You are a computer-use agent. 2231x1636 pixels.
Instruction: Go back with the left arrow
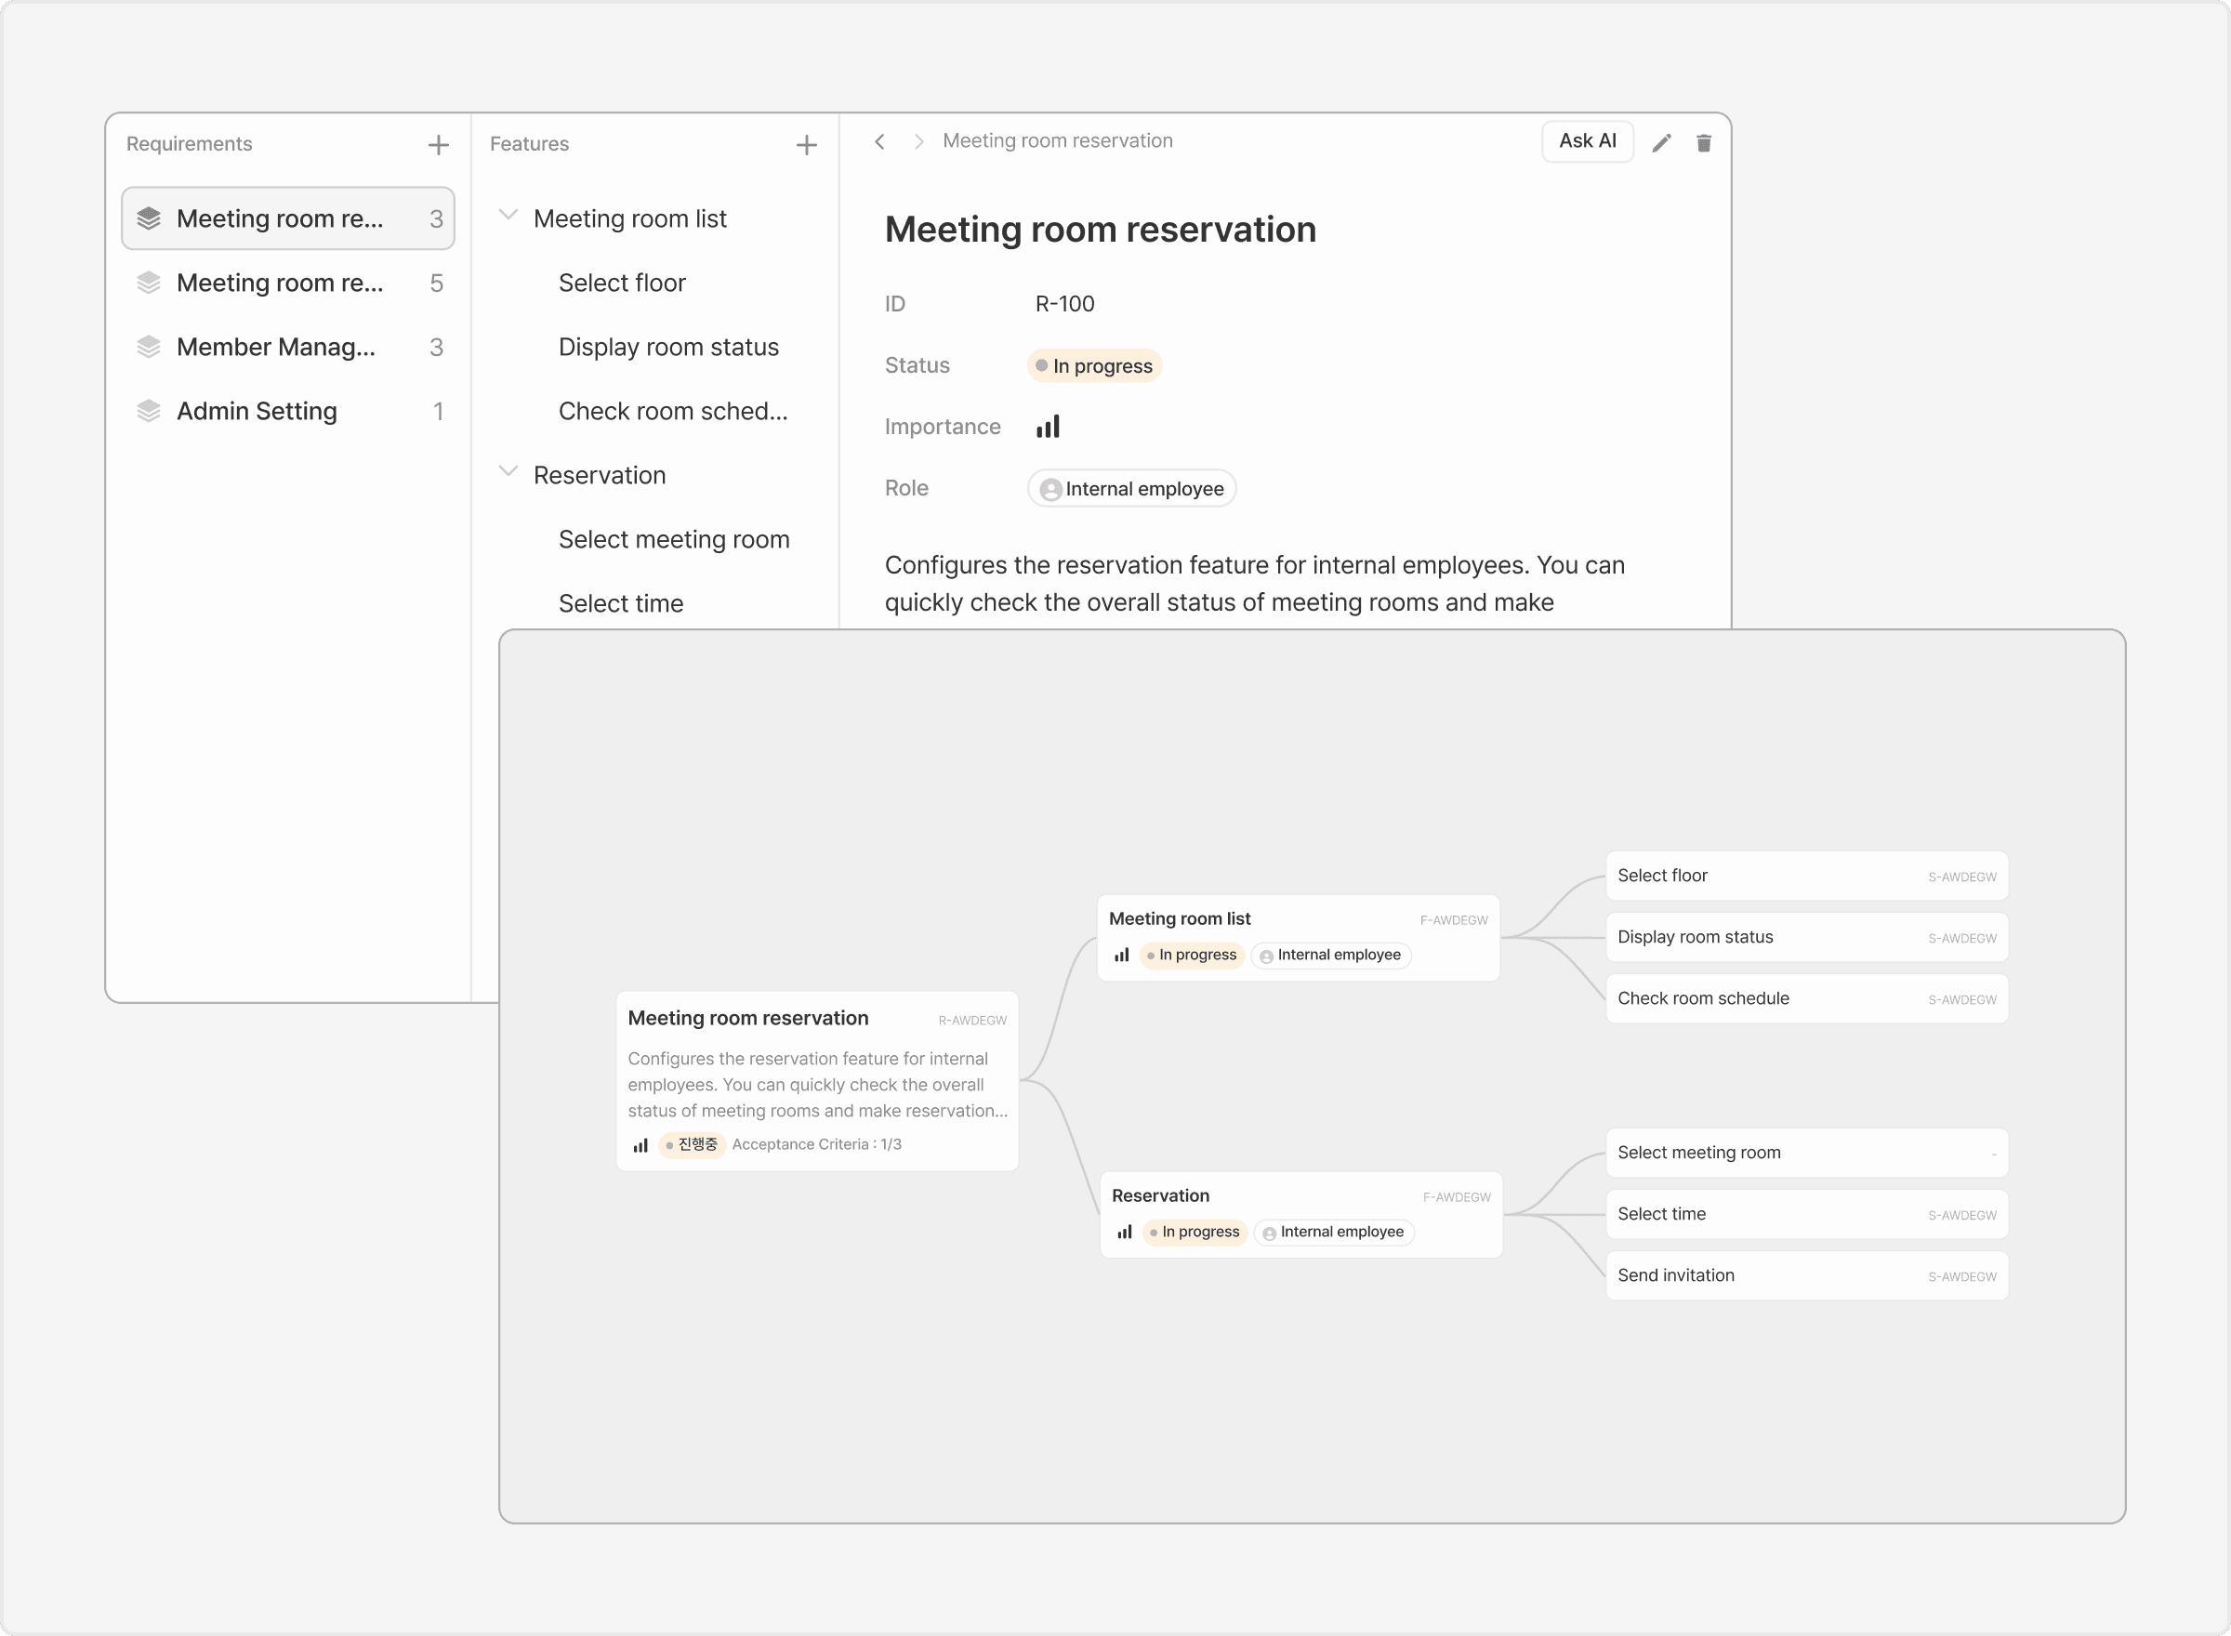879,141
